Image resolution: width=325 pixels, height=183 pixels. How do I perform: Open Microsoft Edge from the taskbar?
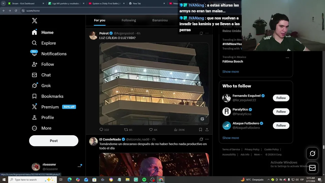(x=70, y=180)
